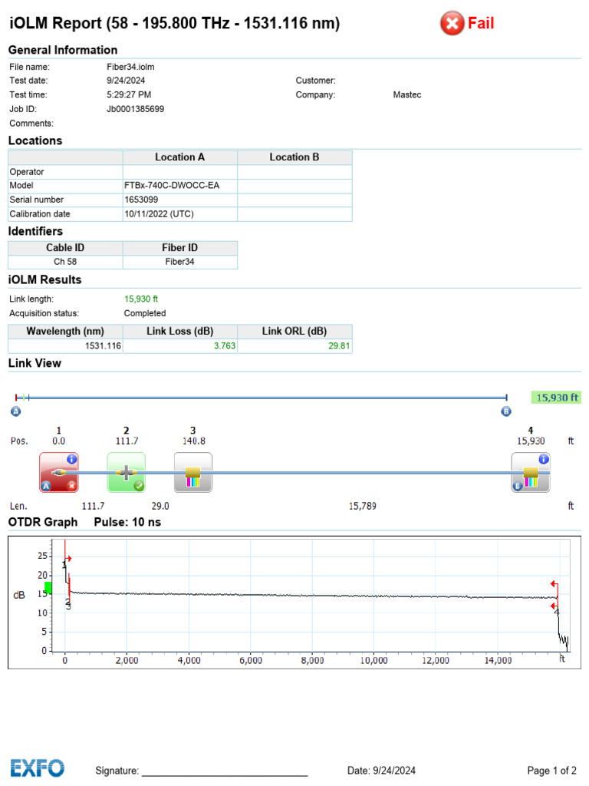Click the Link View heading
Screen dimensions: 589x786
(35, 363)
